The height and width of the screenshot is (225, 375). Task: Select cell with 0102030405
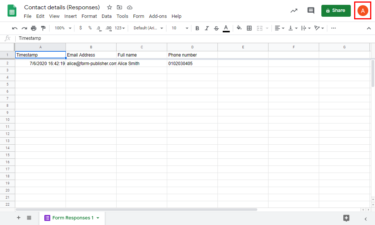[x=192, y=63]
